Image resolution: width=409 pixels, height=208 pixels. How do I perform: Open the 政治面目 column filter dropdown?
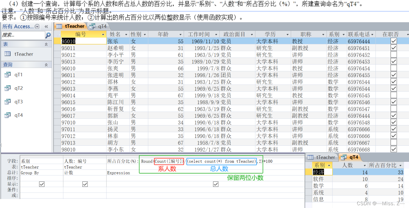(x=252, y=34)
